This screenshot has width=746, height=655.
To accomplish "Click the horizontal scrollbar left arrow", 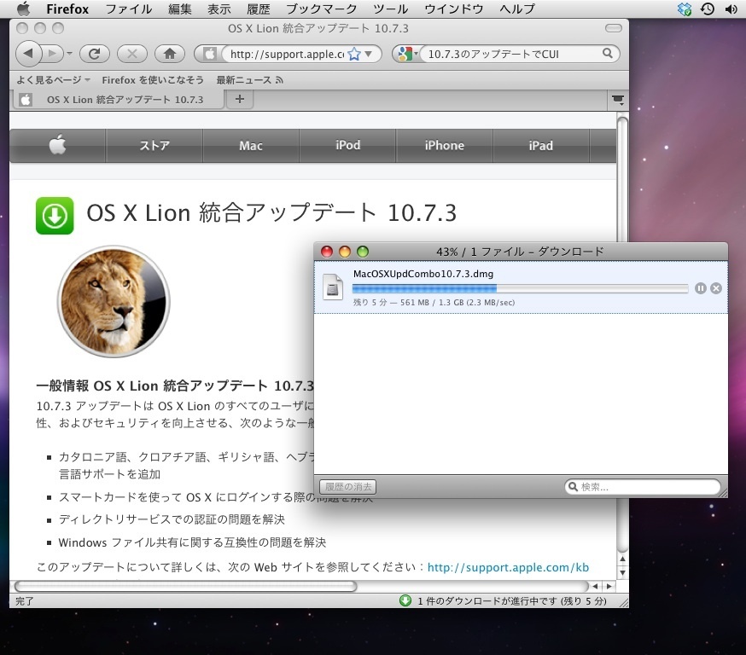I will pyautogui.click(x=595, y=586).
